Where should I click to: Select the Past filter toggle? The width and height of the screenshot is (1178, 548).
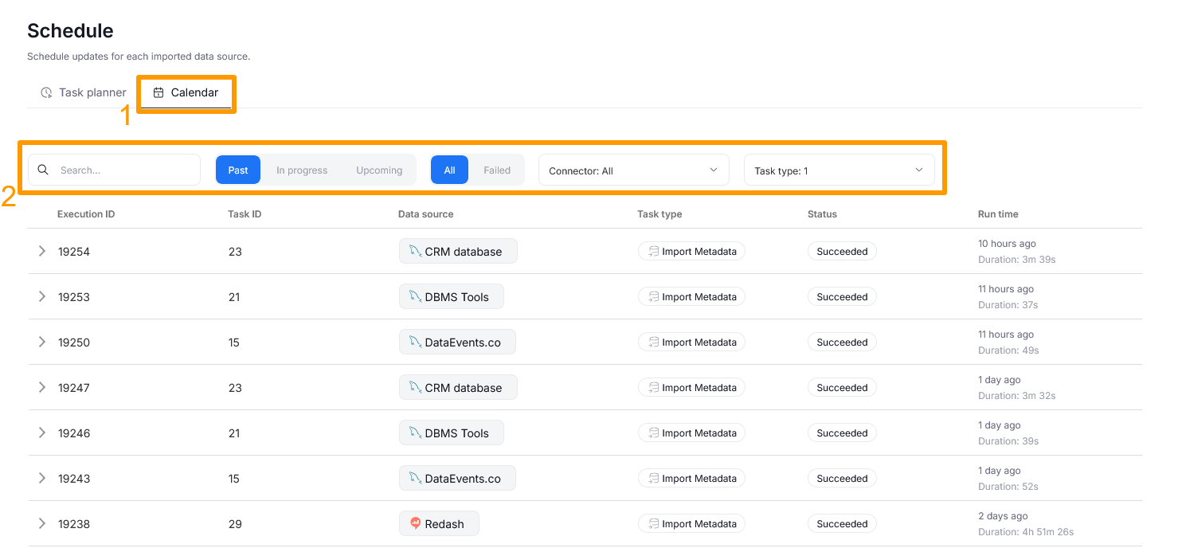pos(238,170)
